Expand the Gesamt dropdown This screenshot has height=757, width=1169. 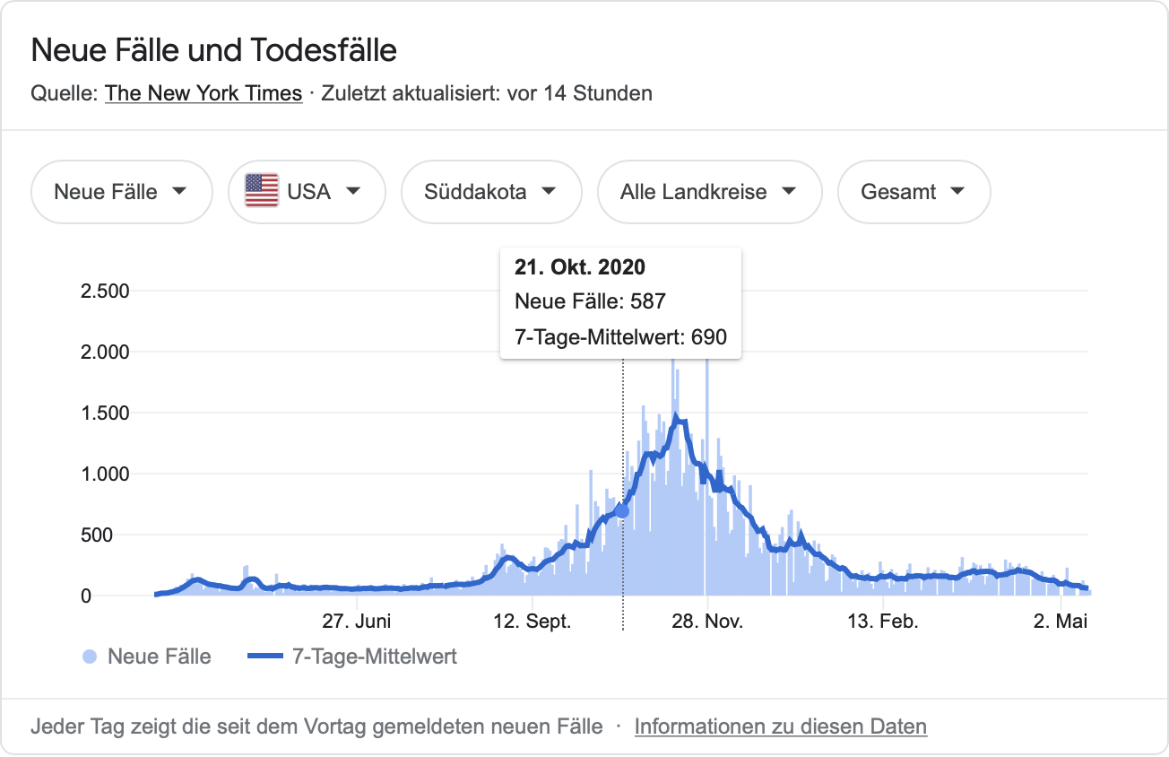(913, 191)
